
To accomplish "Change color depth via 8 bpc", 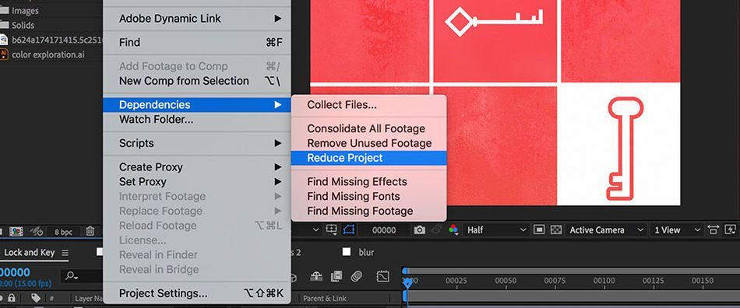I will (x=63, y=231).
